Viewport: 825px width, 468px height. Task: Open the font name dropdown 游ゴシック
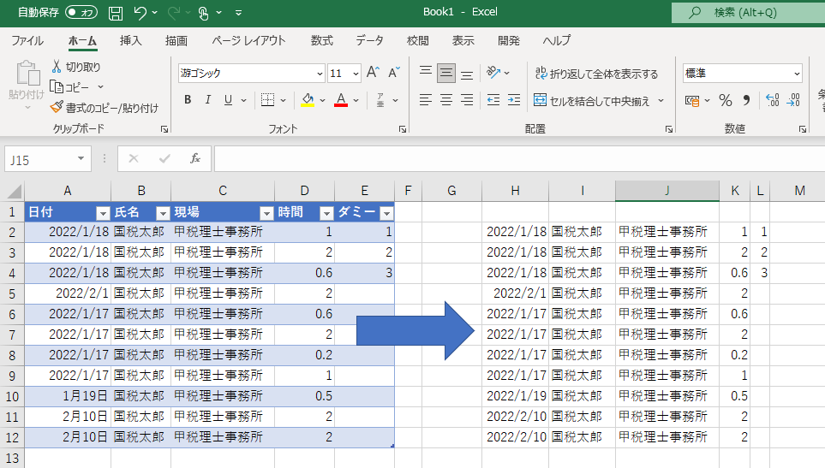coord(320,74)
